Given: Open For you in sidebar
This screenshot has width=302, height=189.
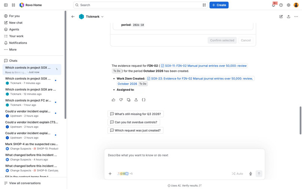Looking at the screenshot, I should click(x=32, y=16).
